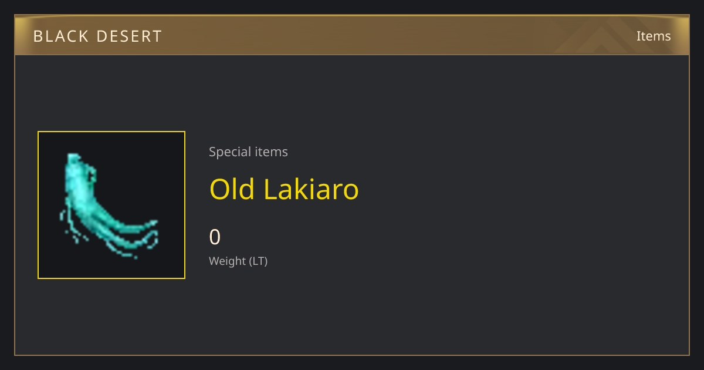
Task: Click the word Old in yellow title
Action: coord(232,189)
